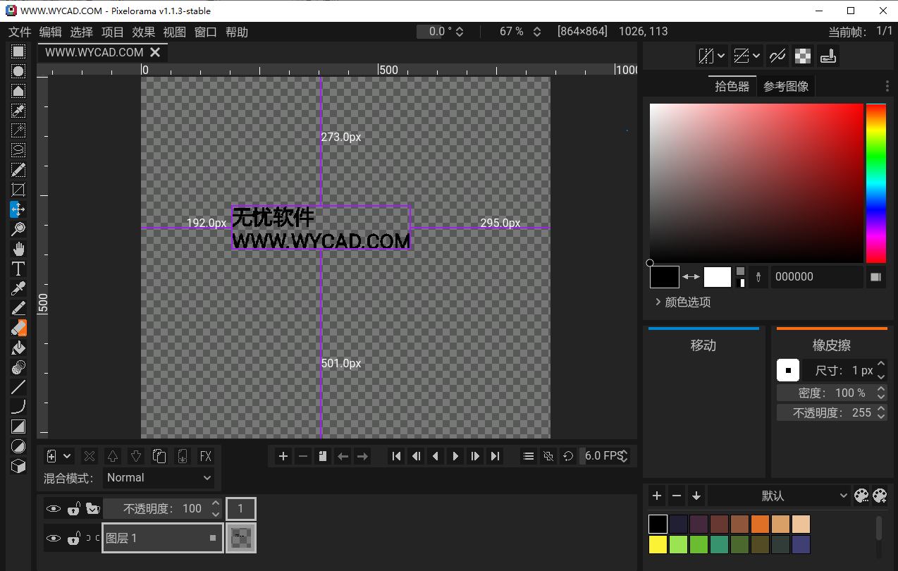The height and width of the screenshot is (571, 898).
Task: Select the Color Picker tool
Action: [18, 288]
